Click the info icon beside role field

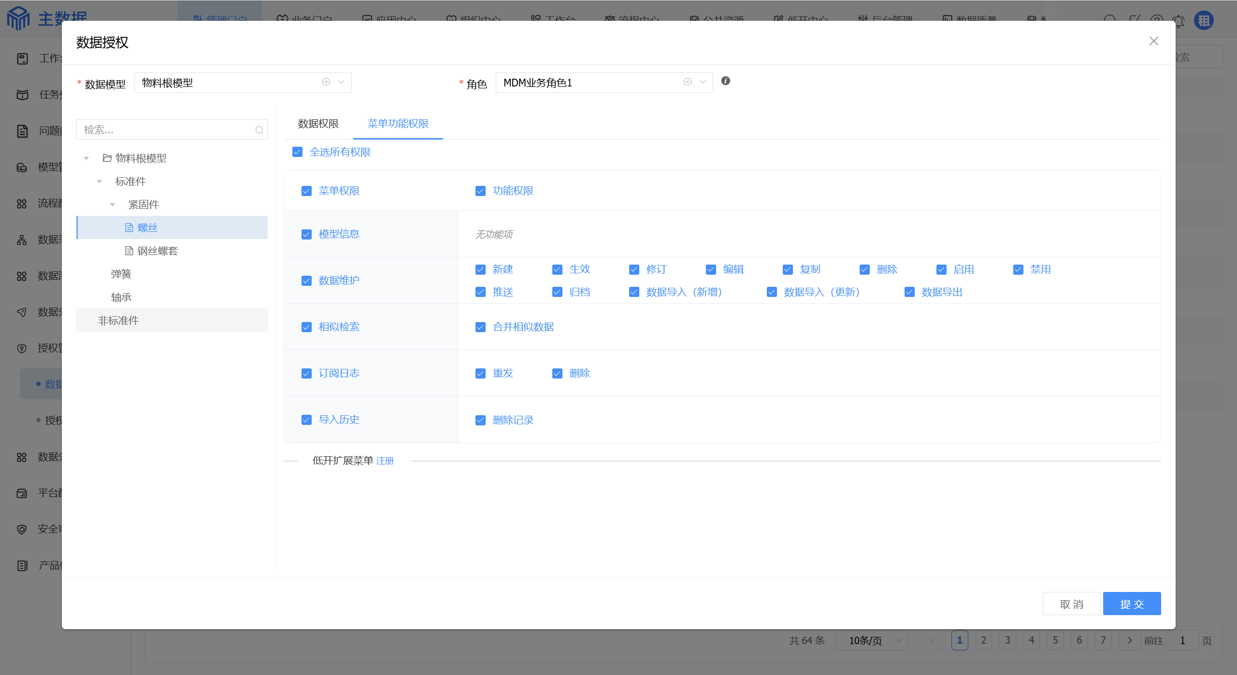pos(725,81)
